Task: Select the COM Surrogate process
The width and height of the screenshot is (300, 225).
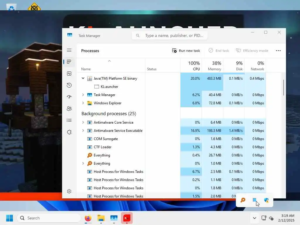Action: 171,139
